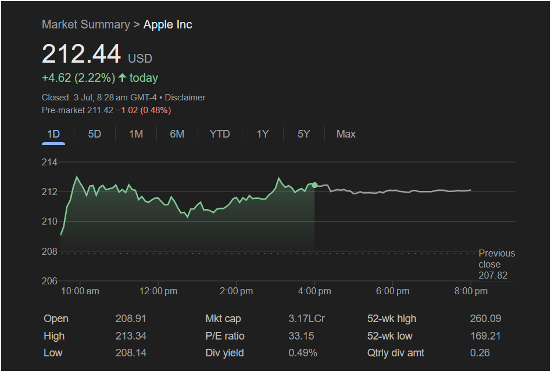Click the 52-wk low label
The height and width of the screenshot is (372, 551).
click(x=389, y=336)
